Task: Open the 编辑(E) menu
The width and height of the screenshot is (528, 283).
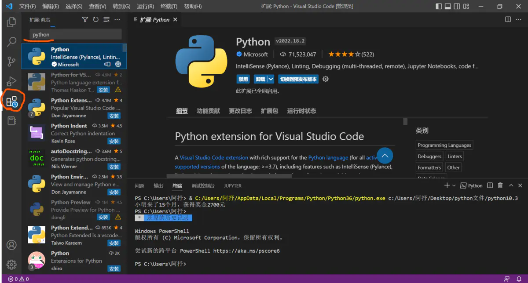Action: coord(51,7)
